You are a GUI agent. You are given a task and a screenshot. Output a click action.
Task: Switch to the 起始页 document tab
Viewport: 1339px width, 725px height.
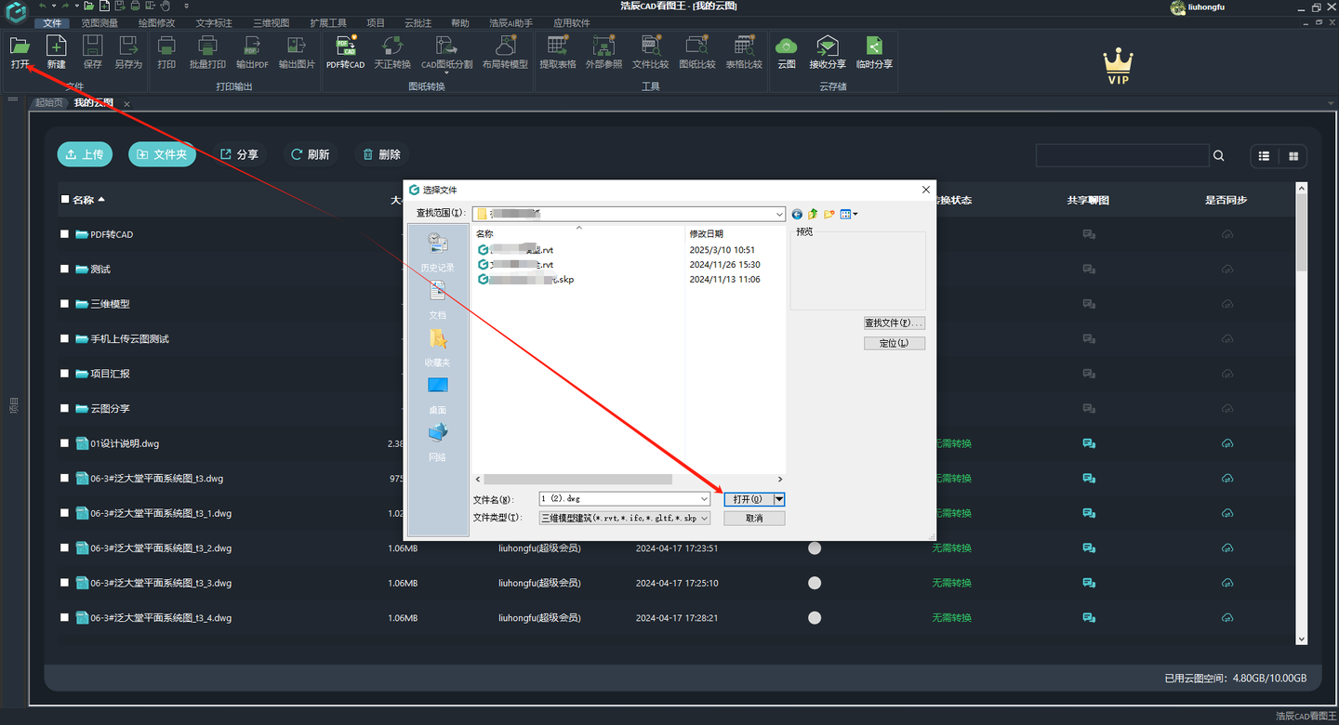coord(49,103)
